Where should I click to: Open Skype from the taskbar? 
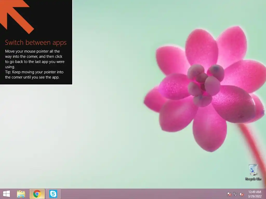click(x=53, y=194)
